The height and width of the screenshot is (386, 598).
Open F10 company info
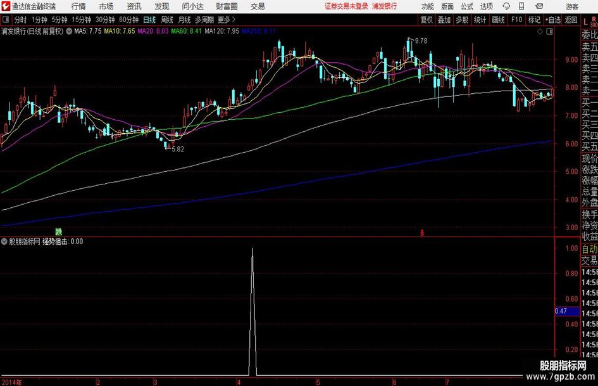[516, 20]
